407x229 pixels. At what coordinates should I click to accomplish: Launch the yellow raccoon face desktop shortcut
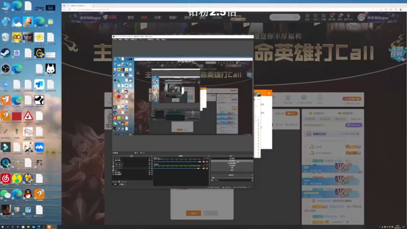coord(17,38)
